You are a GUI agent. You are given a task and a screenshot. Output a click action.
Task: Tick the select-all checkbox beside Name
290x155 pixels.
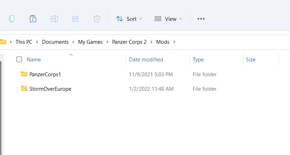tap(19, 59)
